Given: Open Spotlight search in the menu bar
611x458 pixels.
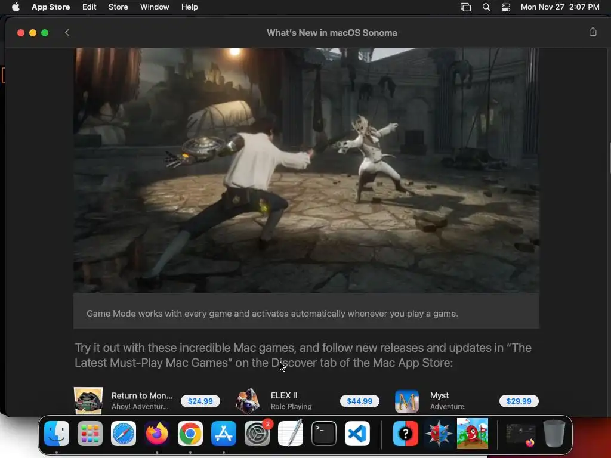Looking at the screenshot, I should pos(486,7).
